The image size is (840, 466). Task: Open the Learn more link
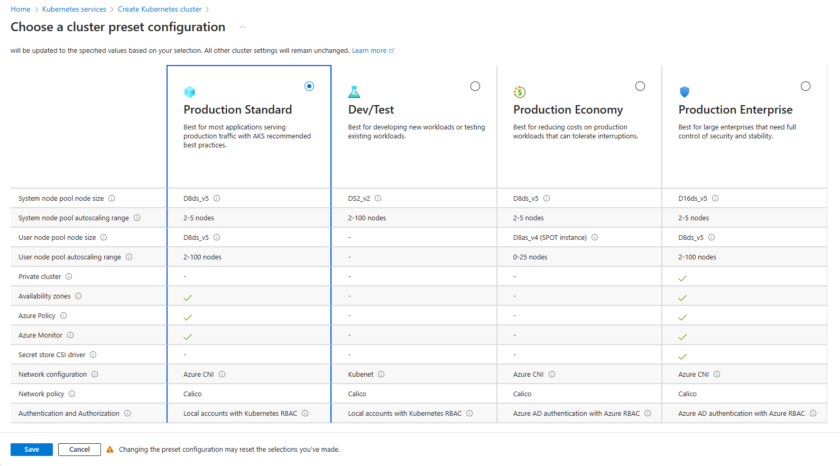(370, 51)
